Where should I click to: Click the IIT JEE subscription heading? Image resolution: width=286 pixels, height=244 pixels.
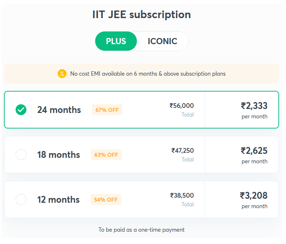142,14
